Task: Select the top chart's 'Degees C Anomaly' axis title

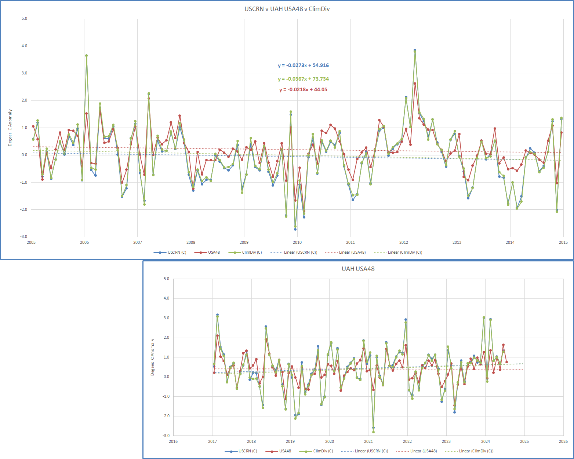Action: click(10, 128)
